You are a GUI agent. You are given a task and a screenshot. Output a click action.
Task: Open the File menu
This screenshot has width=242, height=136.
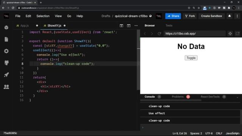[18, 16]
